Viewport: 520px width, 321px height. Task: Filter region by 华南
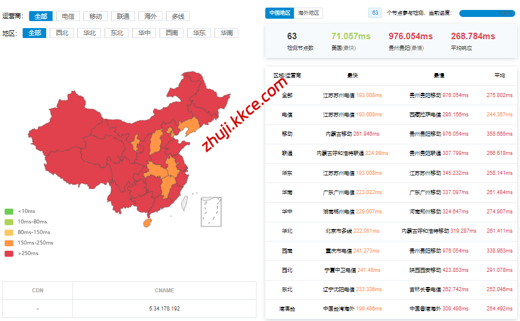tap(227, 33)
